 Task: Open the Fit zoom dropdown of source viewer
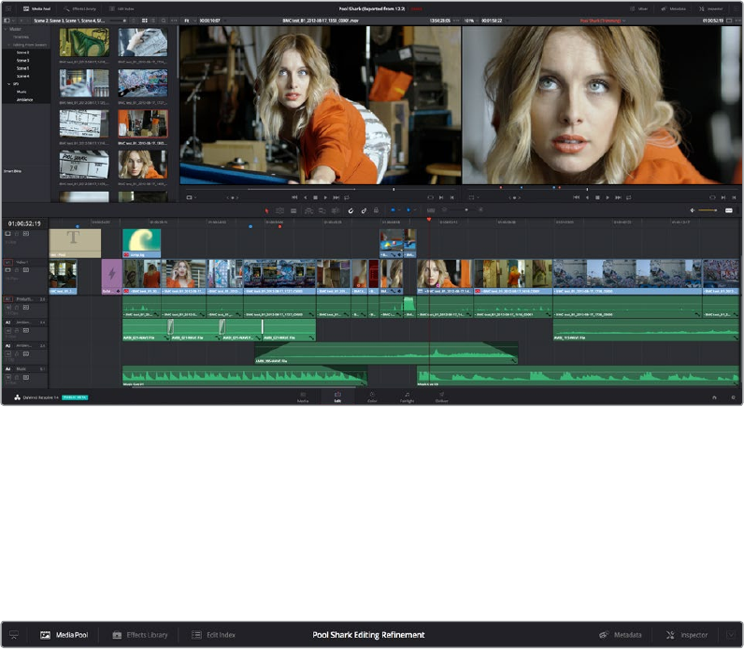(x=190, y=21)
